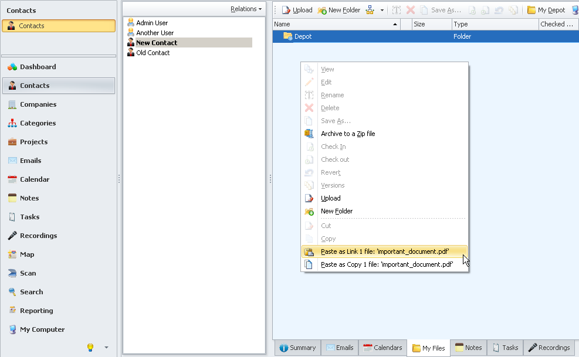Open the Dashboard section in sidebar
Screen dimensions: 579x357
(x=38, y=67)
